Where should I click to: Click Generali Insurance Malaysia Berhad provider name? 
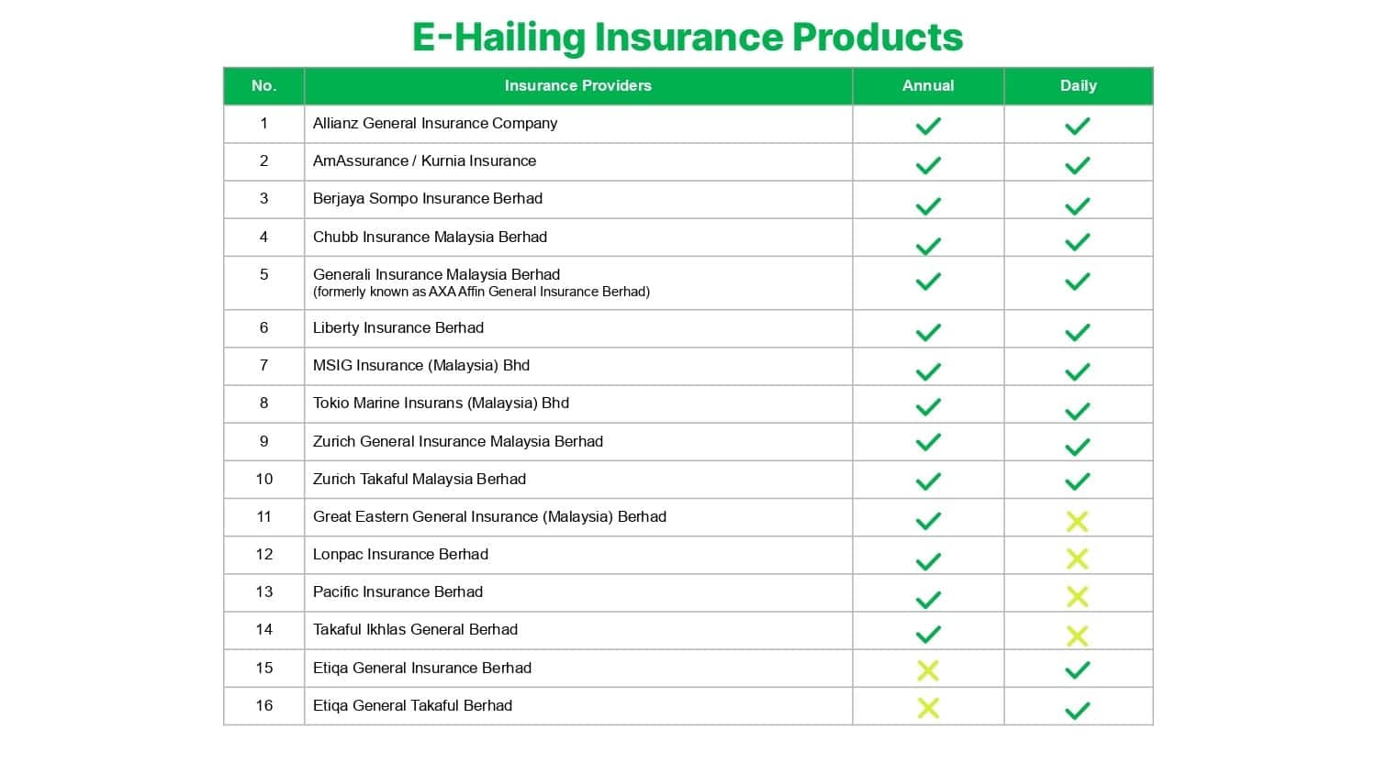436,274
